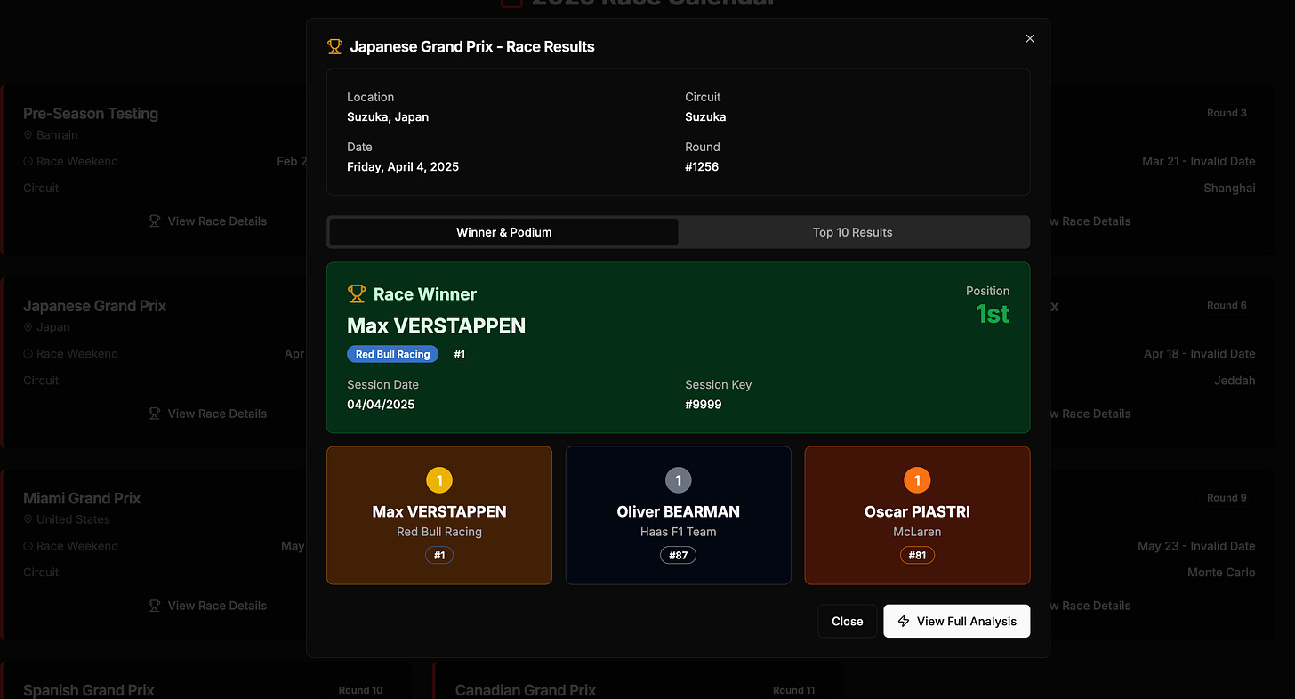Click the #81 badge on the Piastri card
This screenshot has width=1295, height=699.
tap(917, 555)
